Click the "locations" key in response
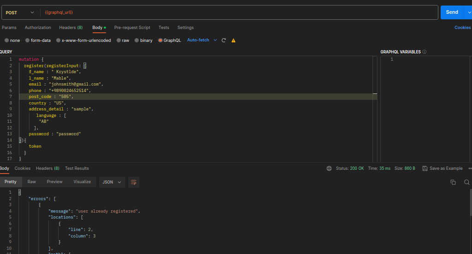Screen dimensions: 472x254 click(62, 217)
